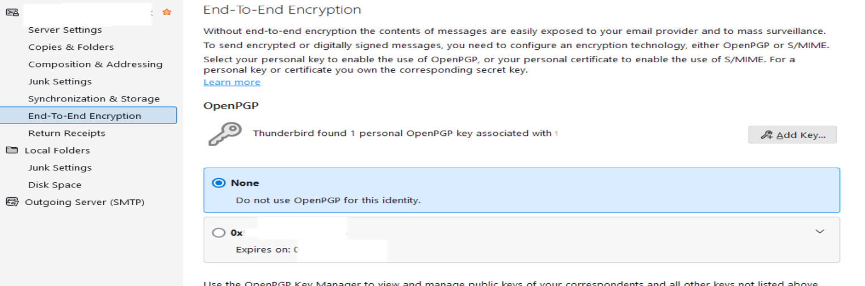Select the 0x5 personal key radio button
Screen dimensions: 865x286
[218, 233]
